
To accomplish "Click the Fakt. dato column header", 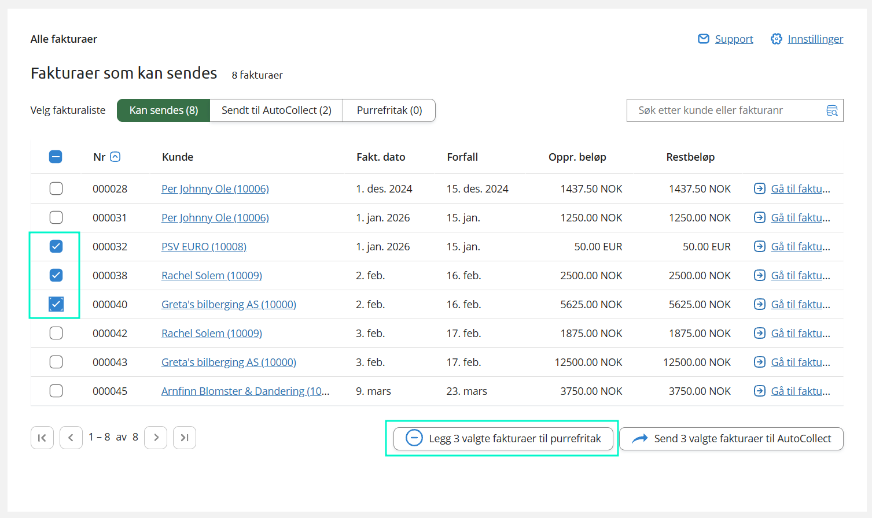I will tap(381, 157).
